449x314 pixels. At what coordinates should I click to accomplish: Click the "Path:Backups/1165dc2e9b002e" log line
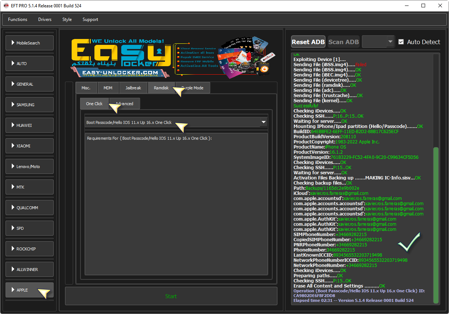coord(326,188)
